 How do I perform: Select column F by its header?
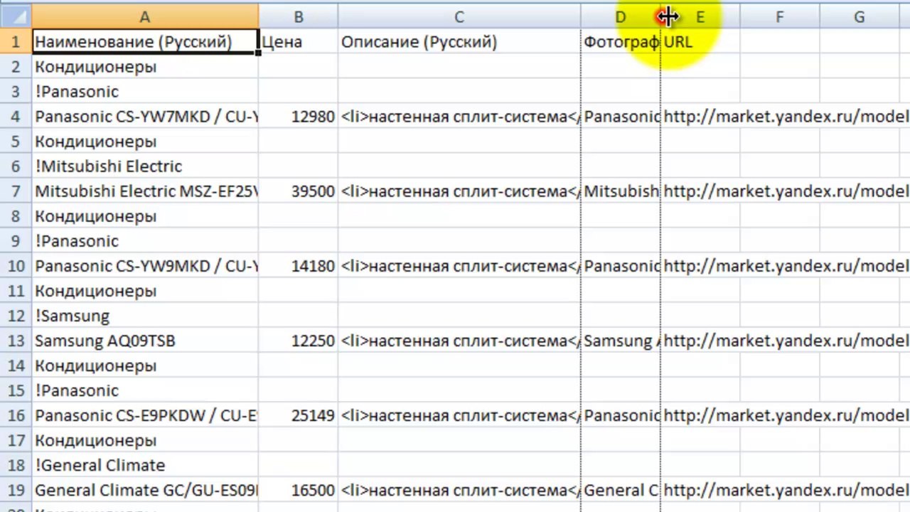[x=779, y=16]
